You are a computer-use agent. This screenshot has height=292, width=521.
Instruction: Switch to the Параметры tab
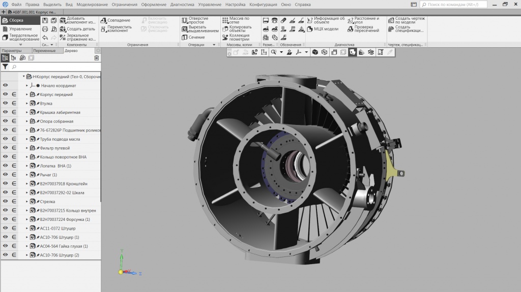click(12, 51)
